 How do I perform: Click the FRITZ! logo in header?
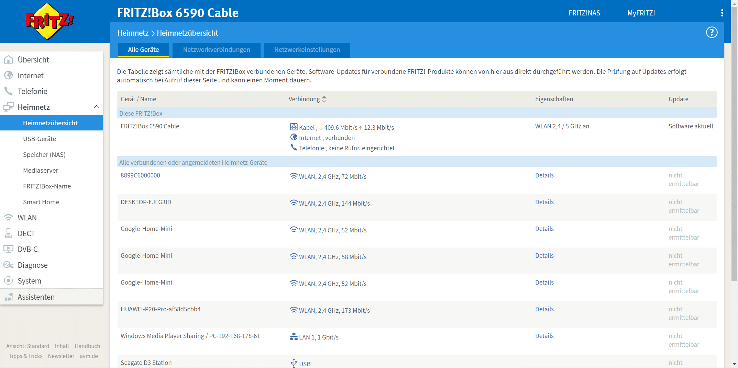click(x=50, y=21)
